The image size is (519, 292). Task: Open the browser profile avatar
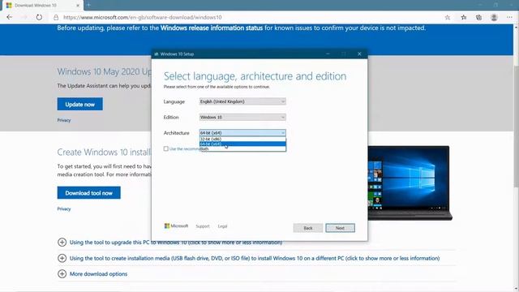coord(494,18)
